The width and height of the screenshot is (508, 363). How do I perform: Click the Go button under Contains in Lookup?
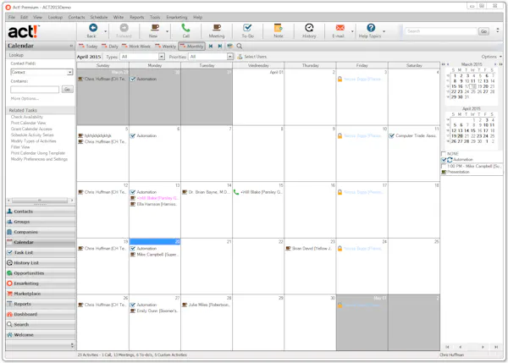[x=68, y=90]
